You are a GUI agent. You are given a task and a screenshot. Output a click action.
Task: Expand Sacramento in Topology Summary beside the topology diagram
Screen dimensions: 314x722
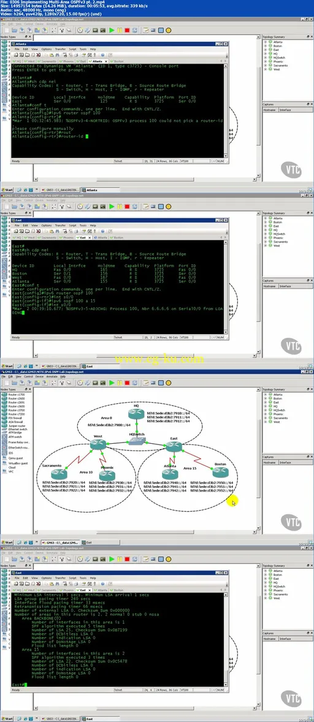[x=265, y=417]
